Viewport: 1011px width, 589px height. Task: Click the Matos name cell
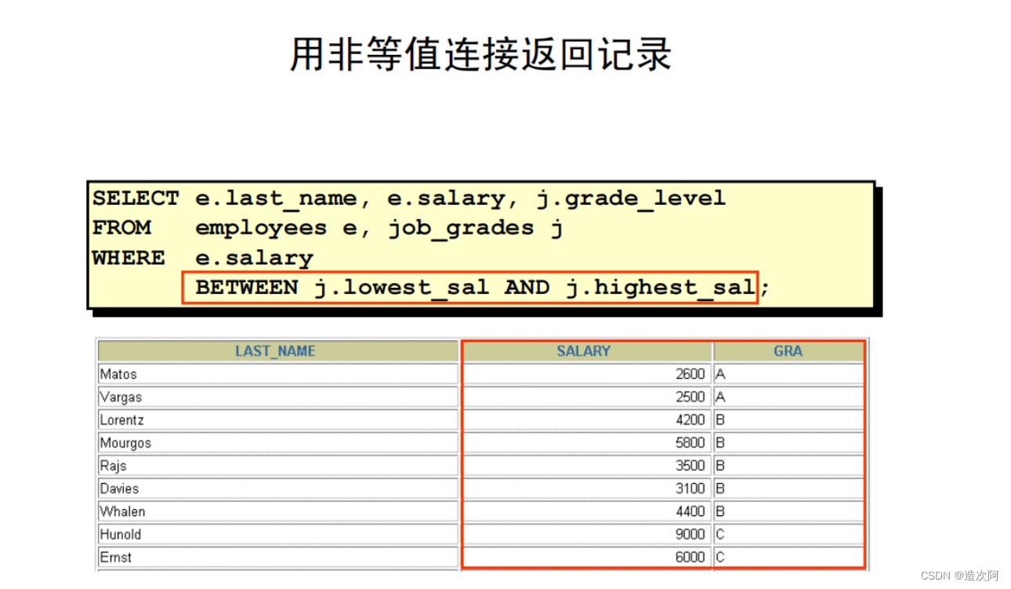(x=278, y=374)
